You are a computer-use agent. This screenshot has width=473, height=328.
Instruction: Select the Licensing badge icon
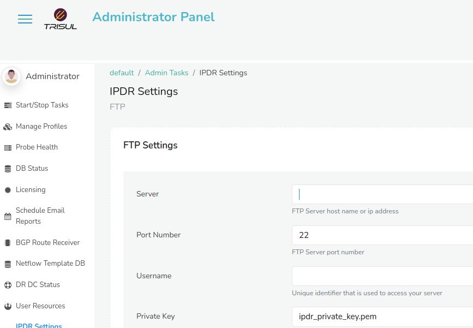(x=8, y=190)
